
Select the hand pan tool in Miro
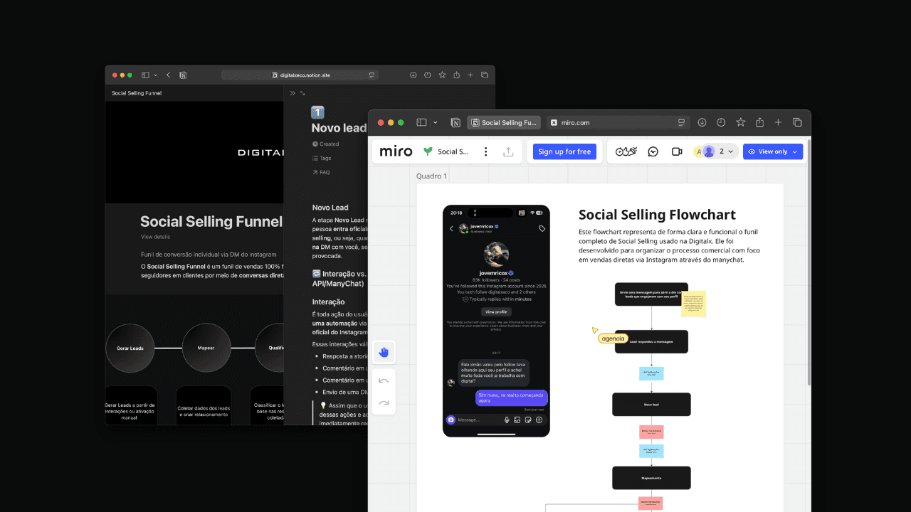384,352
